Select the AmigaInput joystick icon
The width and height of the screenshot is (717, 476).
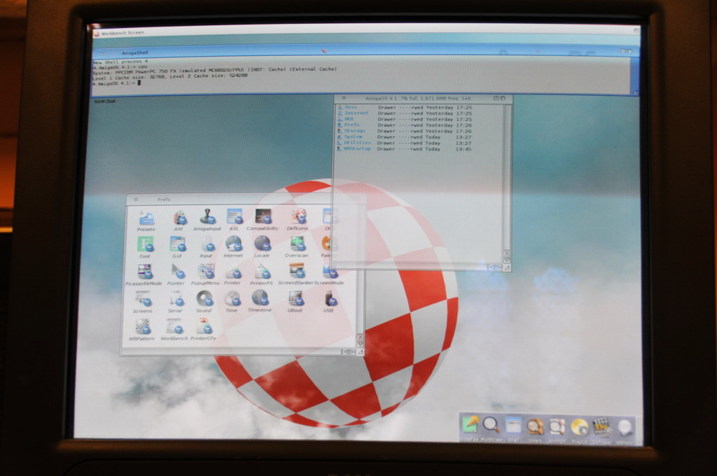(207, 220)
